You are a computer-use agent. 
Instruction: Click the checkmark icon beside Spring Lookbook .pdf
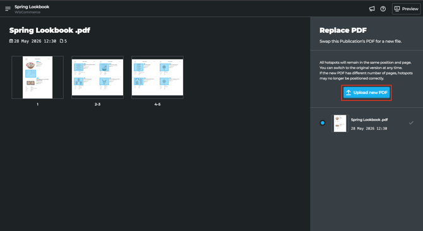coord(411,123)
